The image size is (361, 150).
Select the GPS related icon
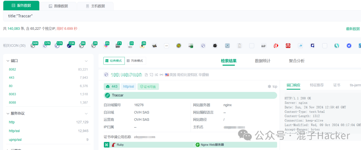[191, 46]
